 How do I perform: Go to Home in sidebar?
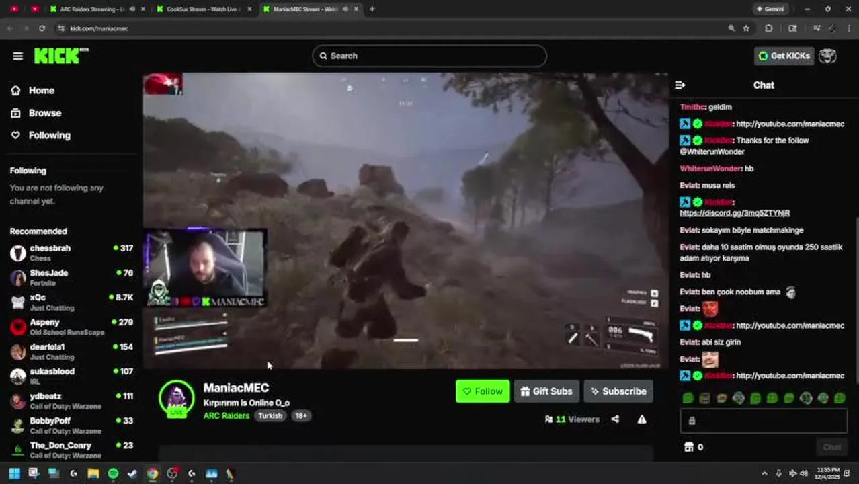[x=42, y=91]
